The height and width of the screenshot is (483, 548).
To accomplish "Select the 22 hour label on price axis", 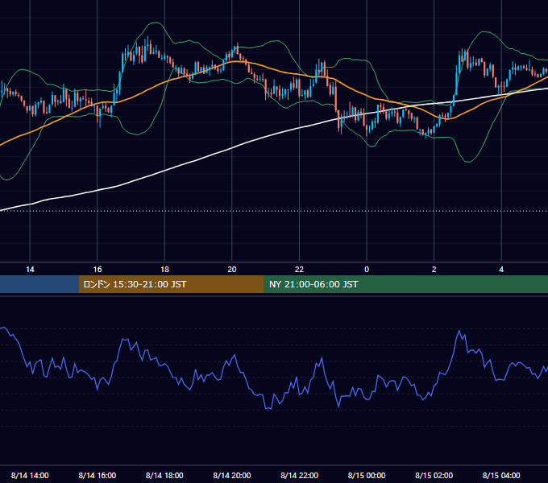I will (x=299, y=270).
